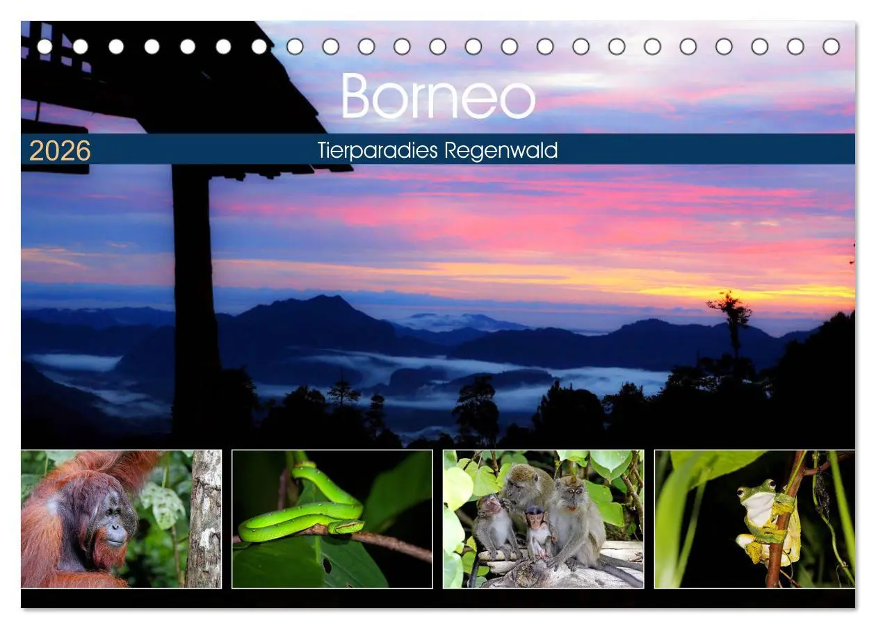Click the orangutan thumbnail photo
Screen dimensions: 876x629
coord(121,518)
